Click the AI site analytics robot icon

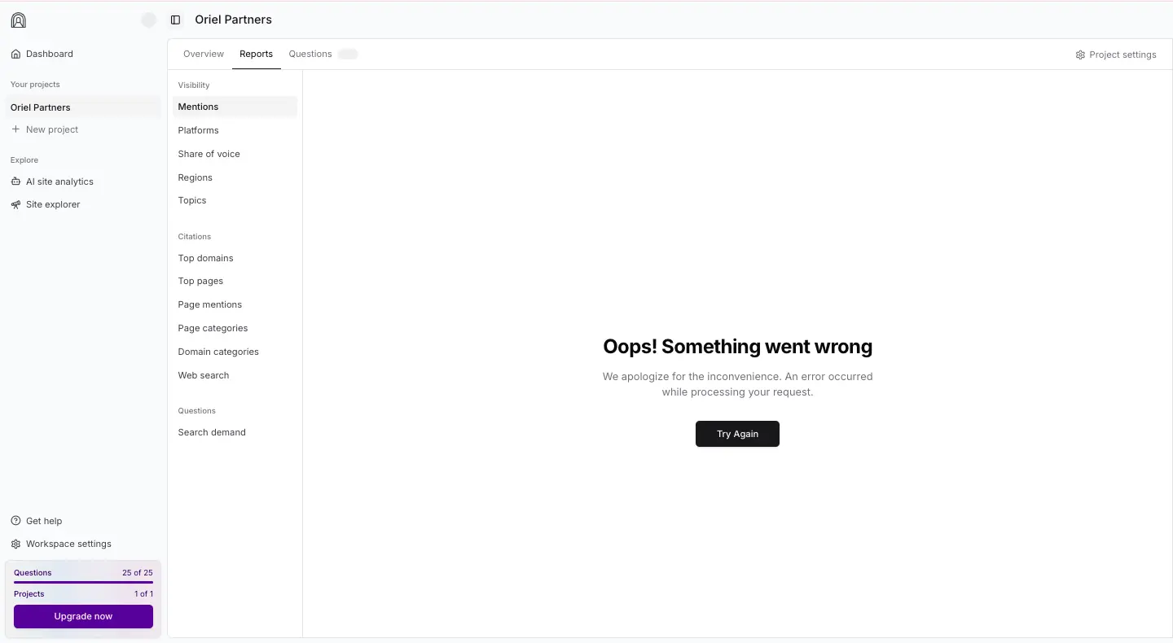(x=15, y=182)
